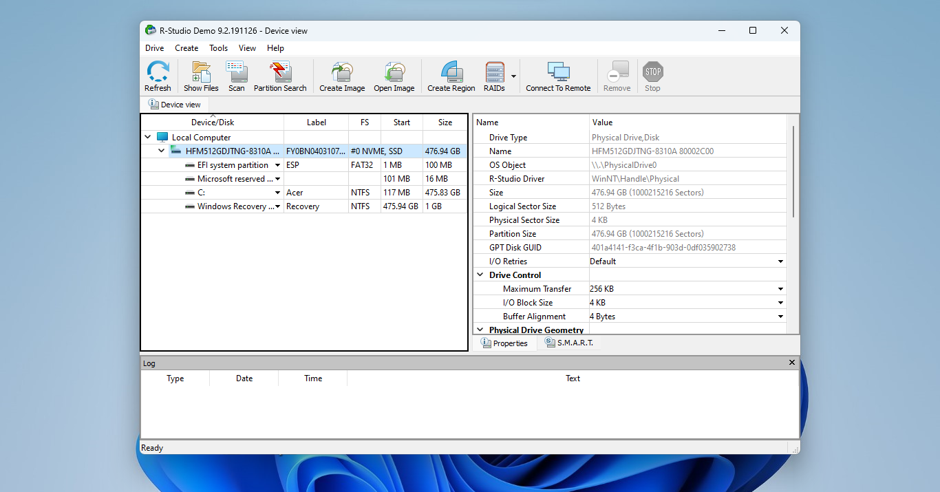The height and width of the screenshot is (492, 940).
Task: Open the Tools menu
Action: (219, 48)
